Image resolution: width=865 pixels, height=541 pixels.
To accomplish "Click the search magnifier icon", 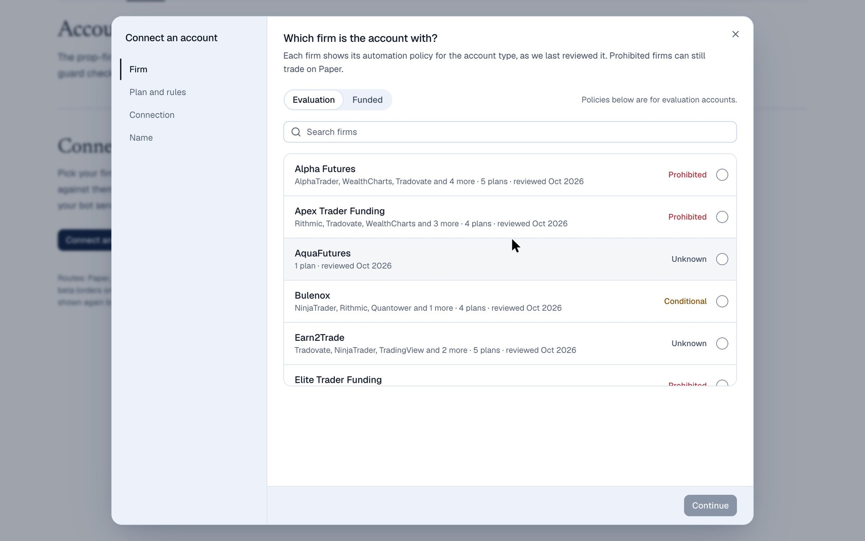I will click(296, 132).
